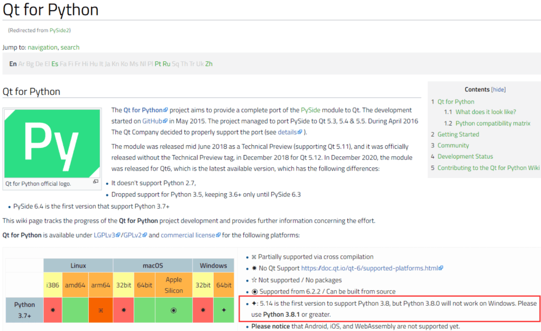541x331 pixels.
Task: Click the macOS table header
Action: pyautogui.click(x=153, y=266)
